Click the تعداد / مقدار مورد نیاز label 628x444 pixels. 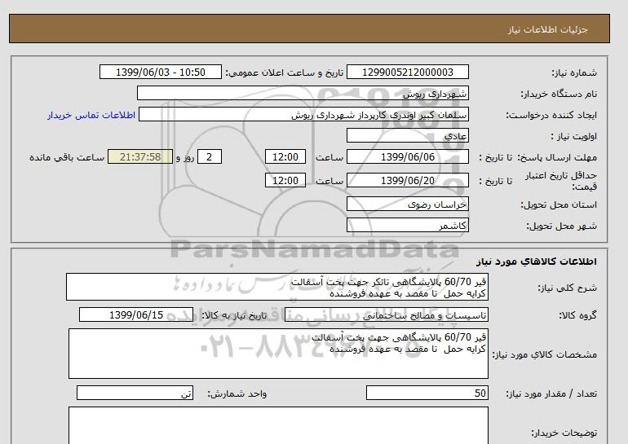[551, 393]
